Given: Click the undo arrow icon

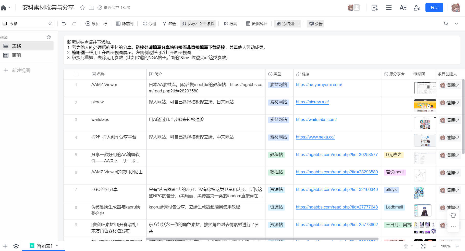Looking at the screenshot, I should pyautogui.click(x=64, y=24).
